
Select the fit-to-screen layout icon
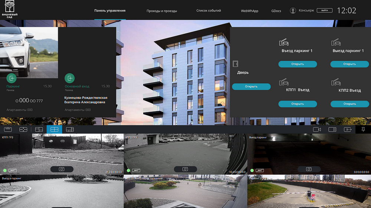tap(23, 130)
